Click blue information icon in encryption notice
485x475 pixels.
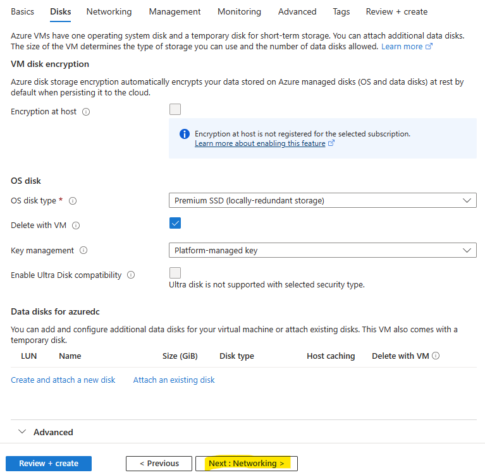185,134
